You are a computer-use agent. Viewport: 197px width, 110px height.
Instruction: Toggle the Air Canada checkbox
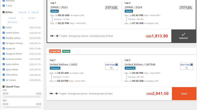tap(4, 80)
